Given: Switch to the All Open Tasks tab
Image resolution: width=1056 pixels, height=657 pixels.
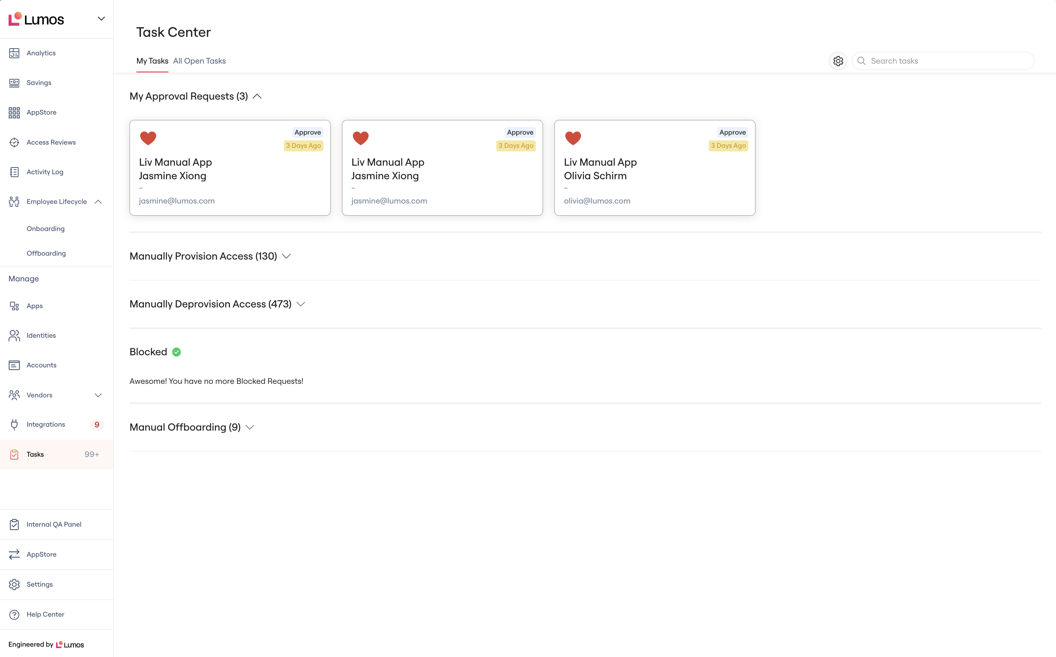Looking at the screenshot, I should point(200,61).
